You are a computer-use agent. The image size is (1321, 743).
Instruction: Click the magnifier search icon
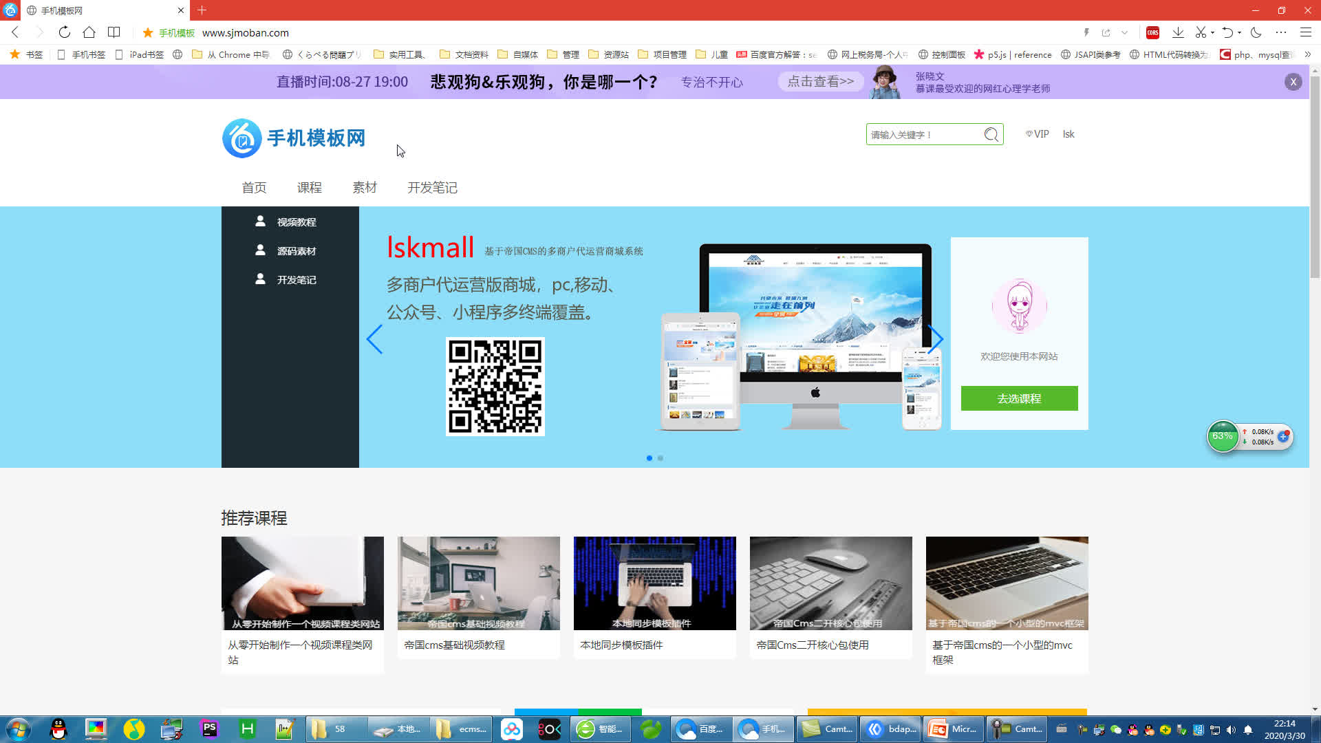coord(991,134)
